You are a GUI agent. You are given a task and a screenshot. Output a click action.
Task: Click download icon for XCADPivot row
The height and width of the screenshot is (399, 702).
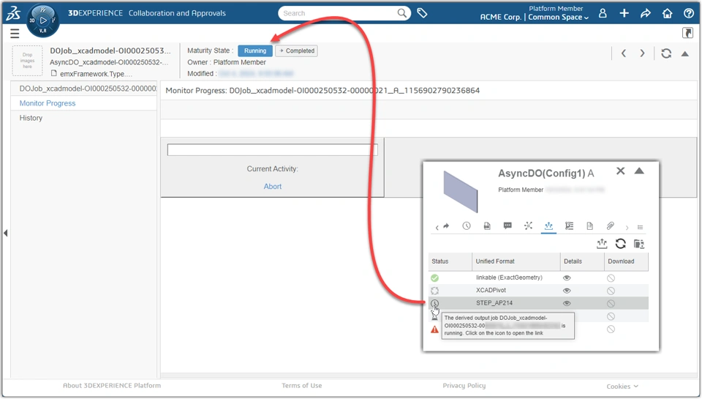611,291
